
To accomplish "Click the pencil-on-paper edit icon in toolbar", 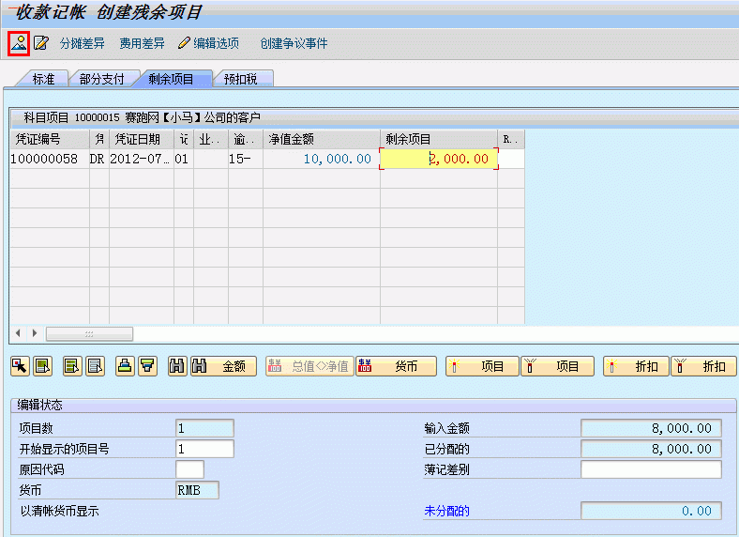I will click(x=41, y=43).
